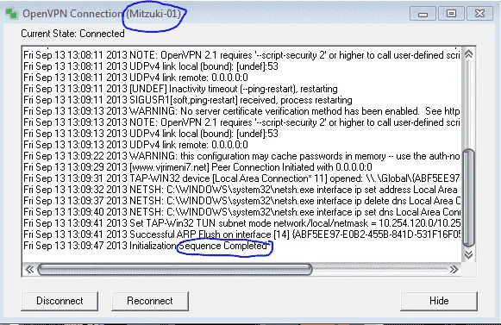
Task: Maximize the OpenVPN Connection window
Action: coord(451,14)
